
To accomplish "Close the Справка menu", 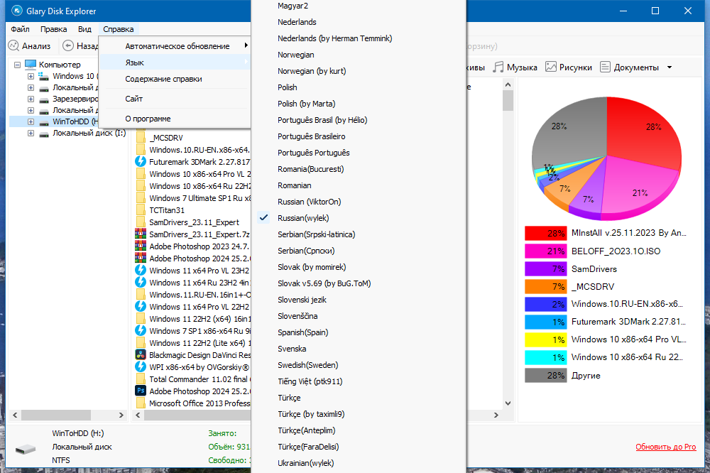I will (118, 29).
